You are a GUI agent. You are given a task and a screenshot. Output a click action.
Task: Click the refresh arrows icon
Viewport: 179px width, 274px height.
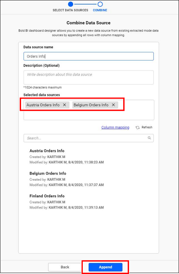(137, 128)
